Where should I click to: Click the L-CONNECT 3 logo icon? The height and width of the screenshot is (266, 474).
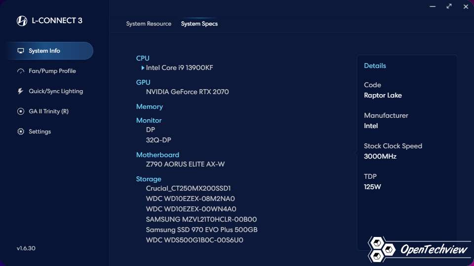click(22, 21)
